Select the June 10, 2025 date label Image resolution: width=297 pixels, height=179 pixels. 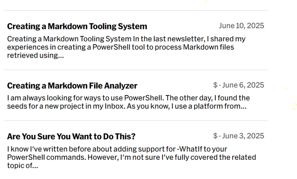coord(242,26)
